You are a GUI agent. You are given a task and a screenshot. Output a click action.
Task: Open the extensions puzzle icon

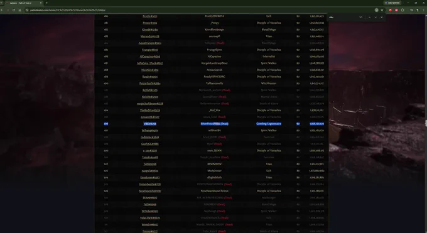pos(403,10)
